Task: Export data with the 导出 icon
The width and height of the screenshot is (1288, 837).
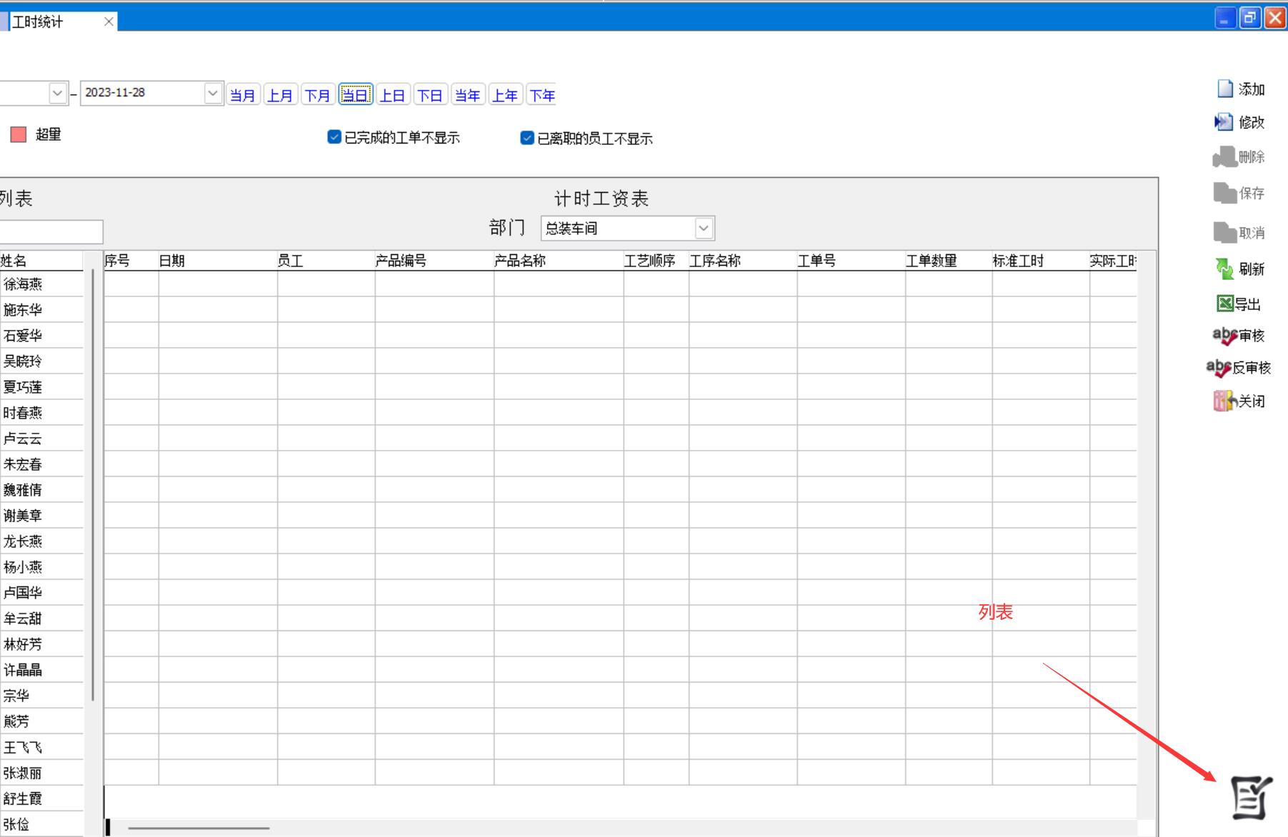Action: pos(1225,304)
